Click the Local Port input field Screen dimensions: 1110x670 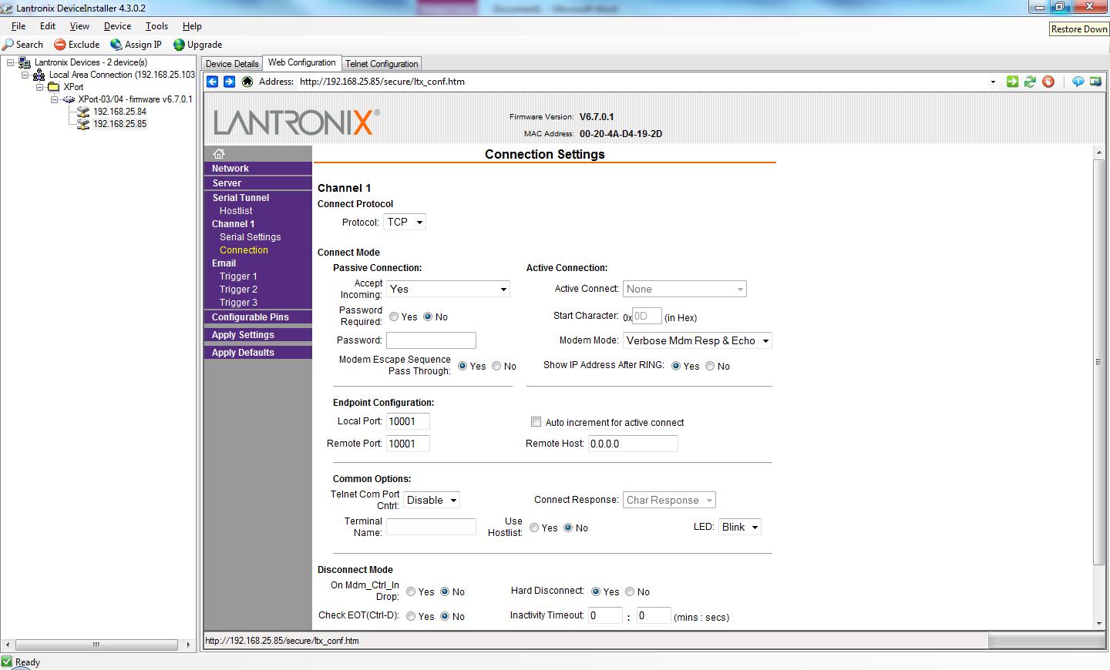click(x=407, y=421)
